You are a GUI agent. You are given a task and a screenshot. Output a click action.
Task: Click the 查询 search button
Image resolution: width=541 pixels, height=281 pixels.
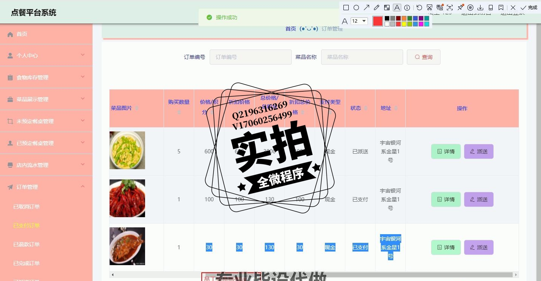click(x=424, y=57)
